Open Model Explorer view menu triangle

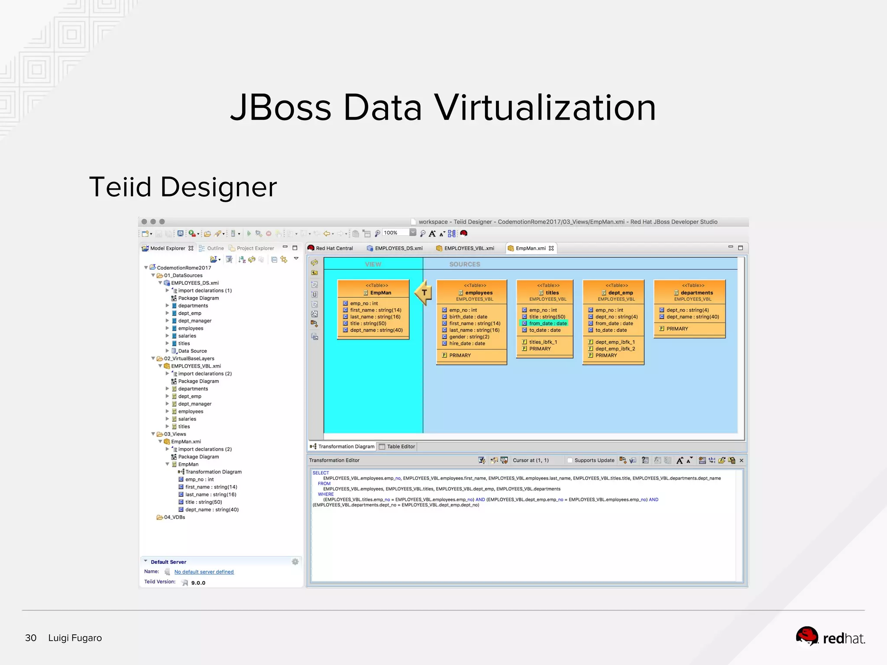click(296, 258)
